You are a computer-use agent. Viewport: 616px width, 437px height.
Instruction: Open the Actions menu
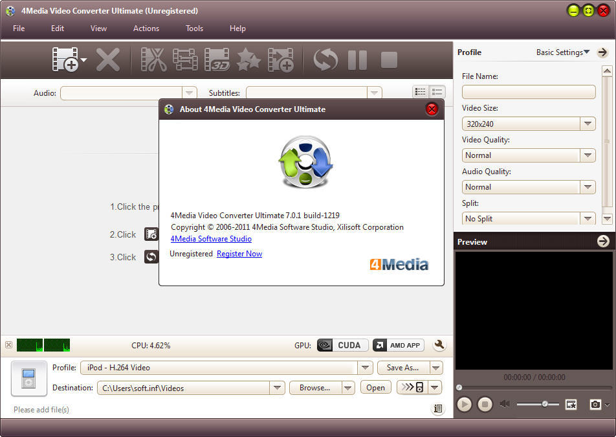pyautogui.click(x=146, y=28)
